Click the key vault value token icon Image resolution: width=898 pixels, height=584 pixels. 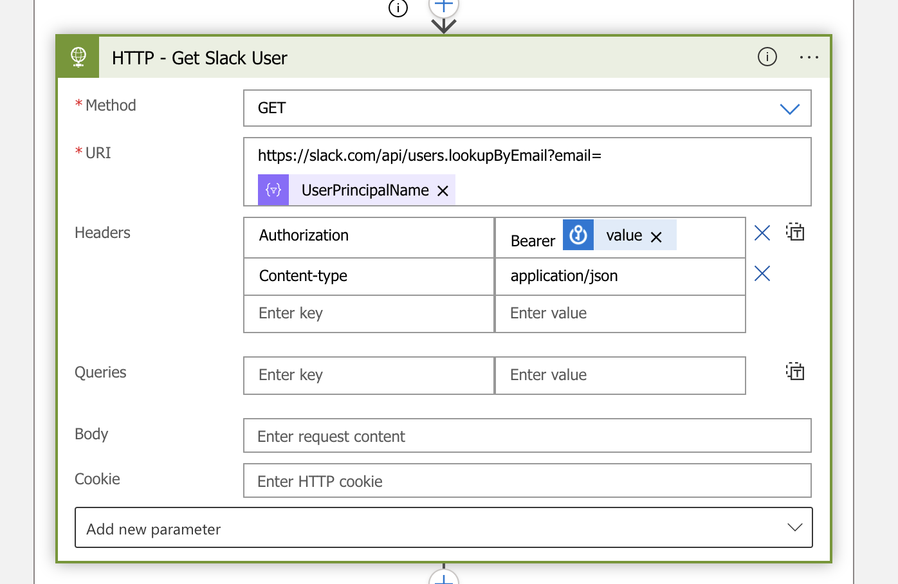pos(578,235)
